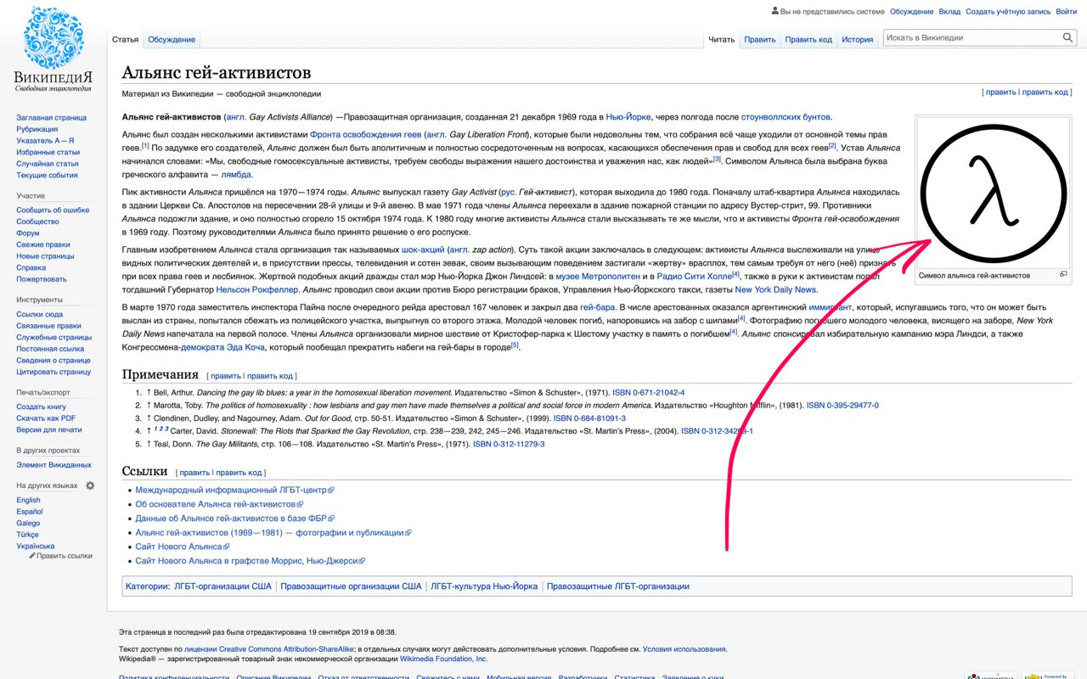
Task: Open Данные об Альянсе в базе ФБР
Action: click(235, 518)
